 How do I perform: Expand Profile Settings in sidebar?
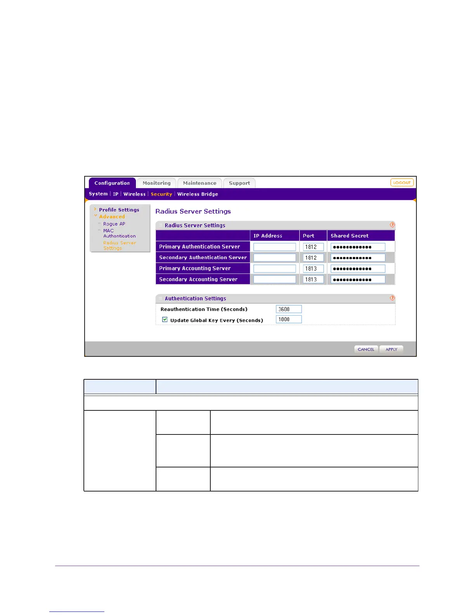click(x=119, y=210)
